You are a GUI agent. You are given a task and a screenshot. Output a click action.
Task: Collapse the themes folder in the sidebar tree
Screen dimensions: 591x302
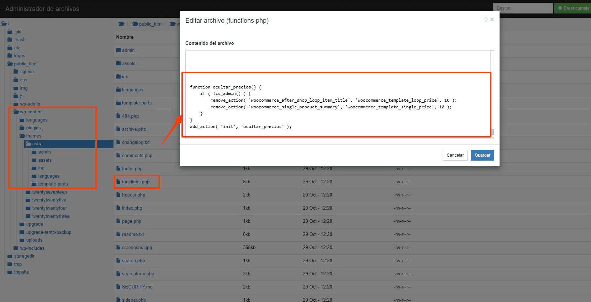click(x=22, y=136)
